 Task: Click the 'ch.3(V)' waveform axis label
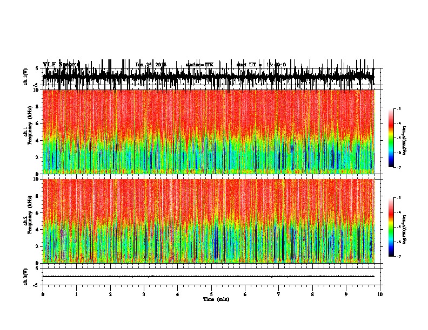coord(25,277)
